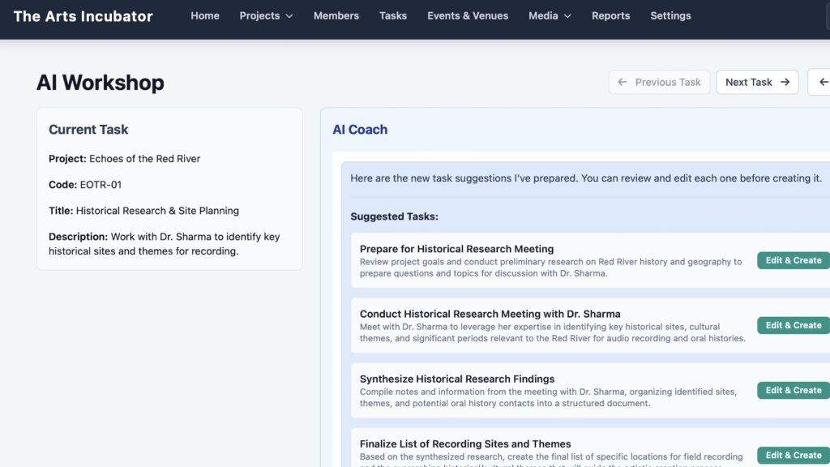
Task: Edit & Create the Dr. Sharma meeting task
Action: coord(793,325)
